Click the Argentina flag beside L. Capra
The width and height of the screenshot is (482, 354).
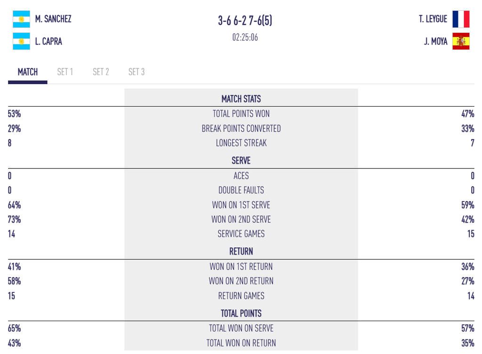tap(21, 41)
